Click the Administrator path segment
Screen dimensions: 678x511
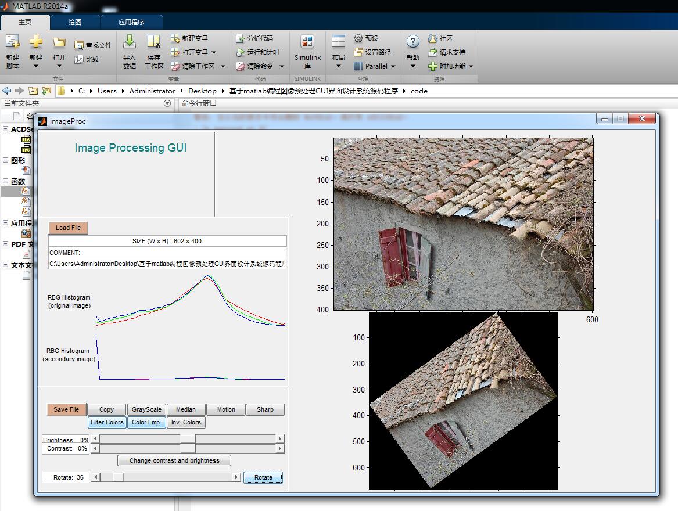(x=152, y=91)
